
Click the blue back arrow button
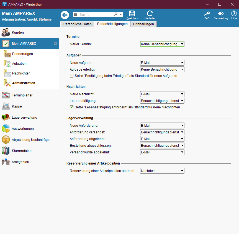[65, 15]
